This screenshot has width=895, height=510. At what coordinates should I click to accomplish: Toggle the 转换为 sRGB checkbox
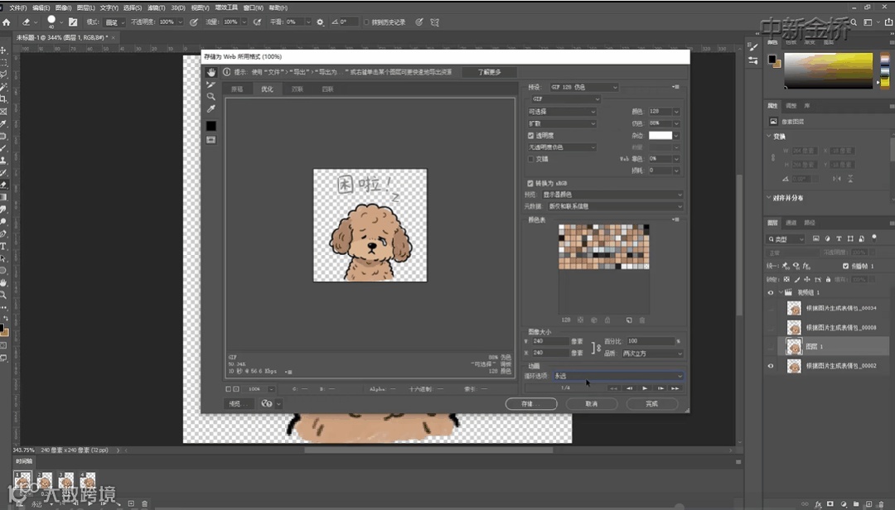click(531, 183)
